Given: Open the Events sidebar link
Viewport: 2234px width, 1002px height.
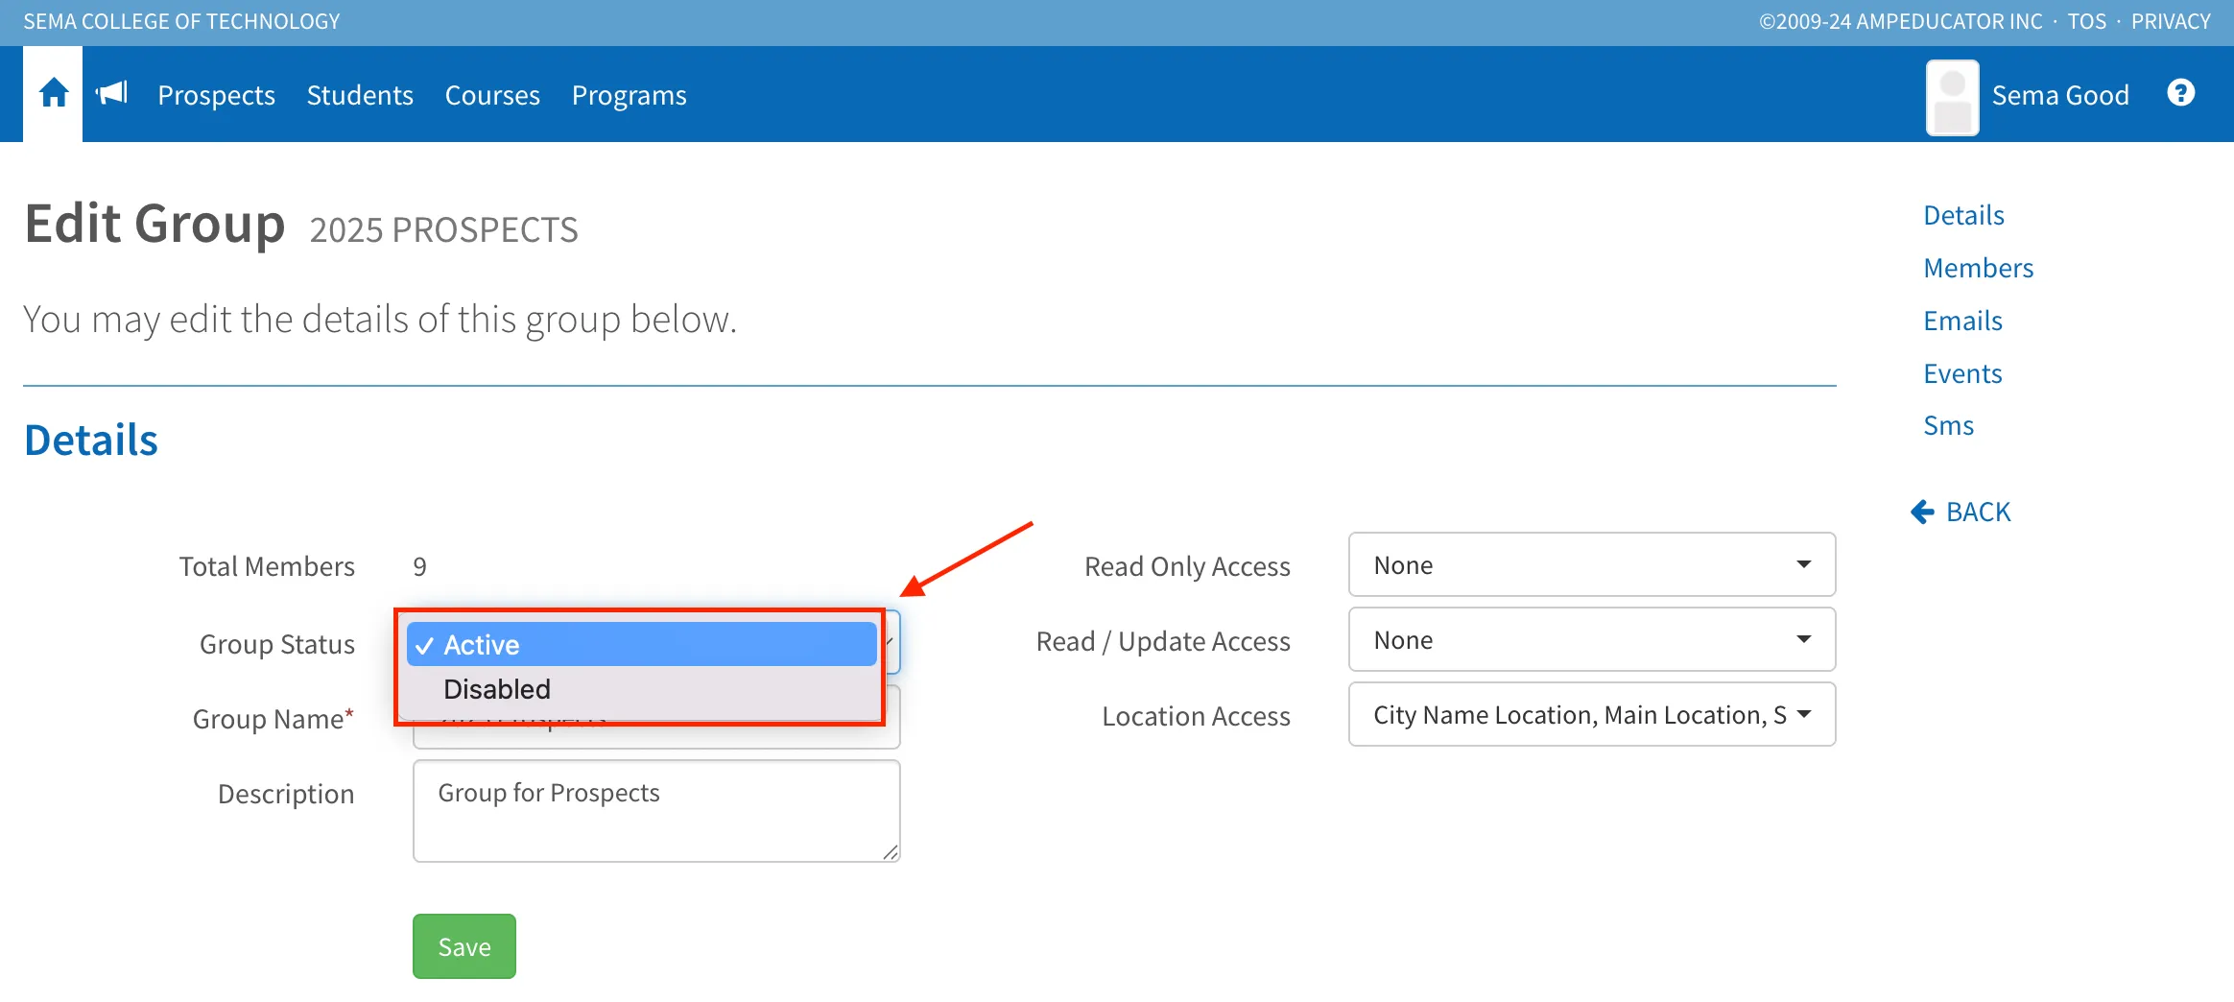Looking at the screenshot, I should click(1962, 373).
